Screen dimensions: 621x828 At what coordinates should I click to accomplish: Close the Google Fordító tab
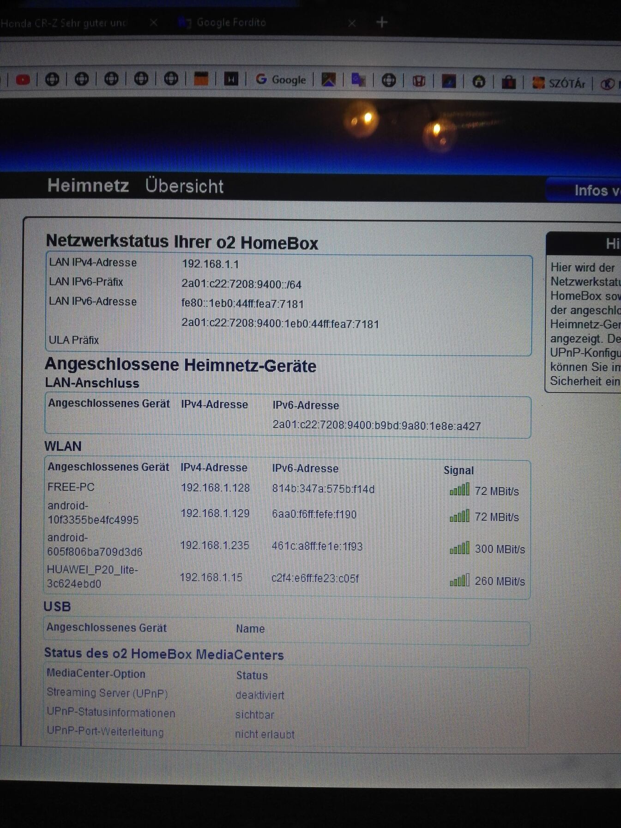352,23
